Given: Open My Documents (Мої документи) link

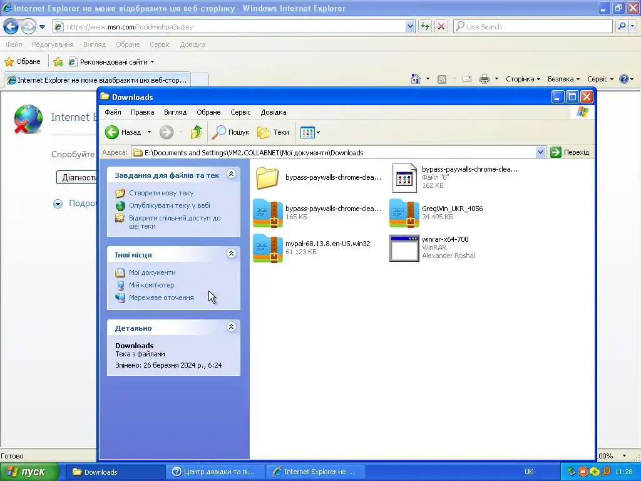Looking at the screenshot, I should pyautogui.click(x=152, y=272).
